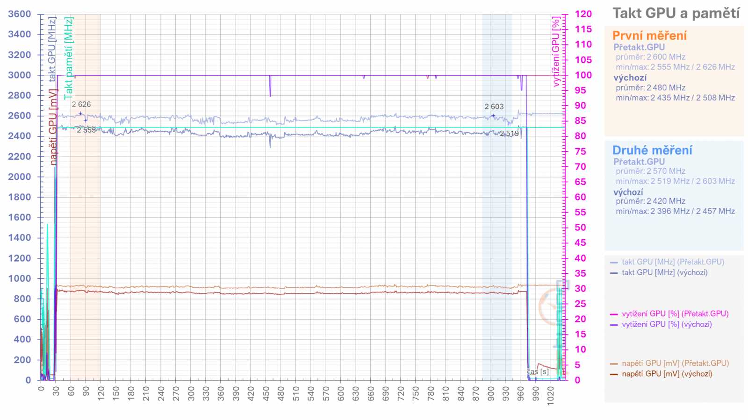Click left axis tick '3600'

20,14
